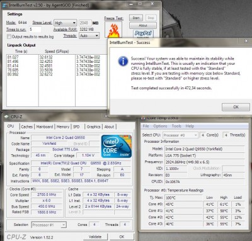This screenshot has height=241, width=252.
Task: Open the Memory tab in CPU-Z
Action: [63, 126]
